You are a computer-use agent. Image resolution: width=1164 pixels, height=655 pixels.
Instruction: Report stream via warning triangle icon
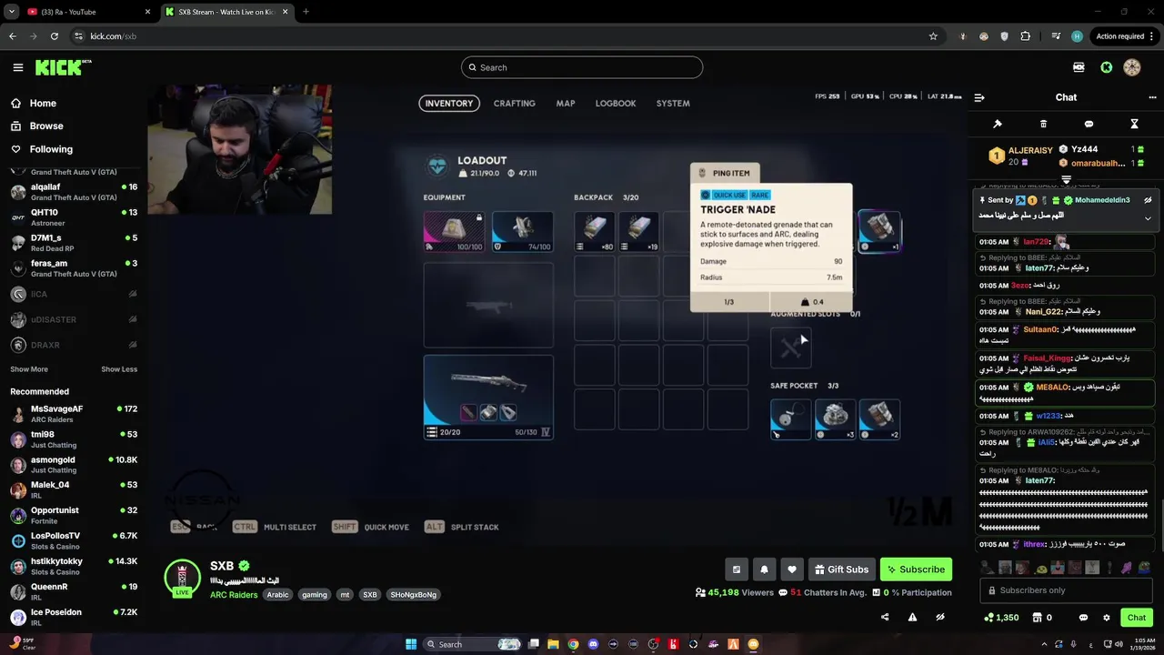(912, 617)
